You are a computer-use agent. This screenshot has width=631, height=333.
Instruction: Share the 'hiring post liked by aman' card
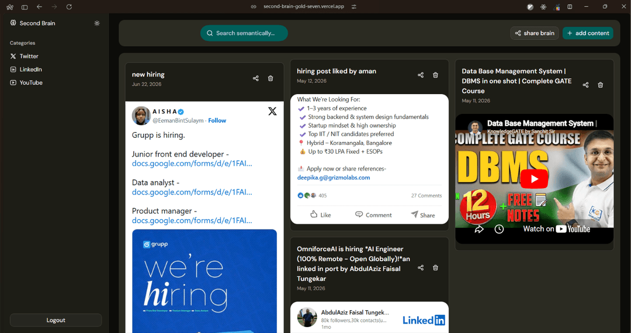click(421, 75)
